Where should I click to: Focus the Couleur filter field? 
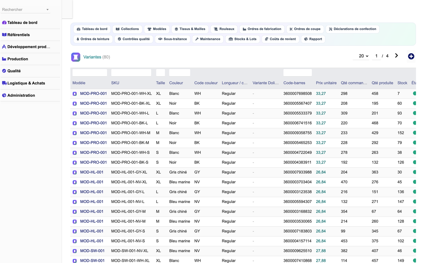coord(180,73)
